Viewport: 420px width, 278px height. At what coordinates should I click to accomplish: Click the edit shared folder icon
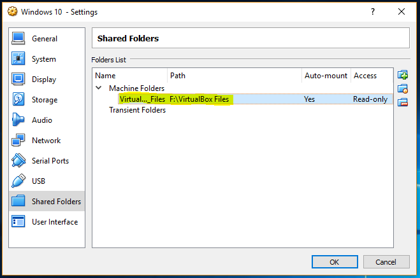(x=402, y=89)
